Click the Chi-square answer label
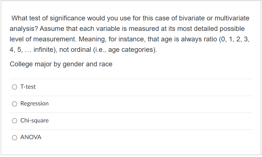This screenshot has width=262, height=157. [x=34, y=121]
